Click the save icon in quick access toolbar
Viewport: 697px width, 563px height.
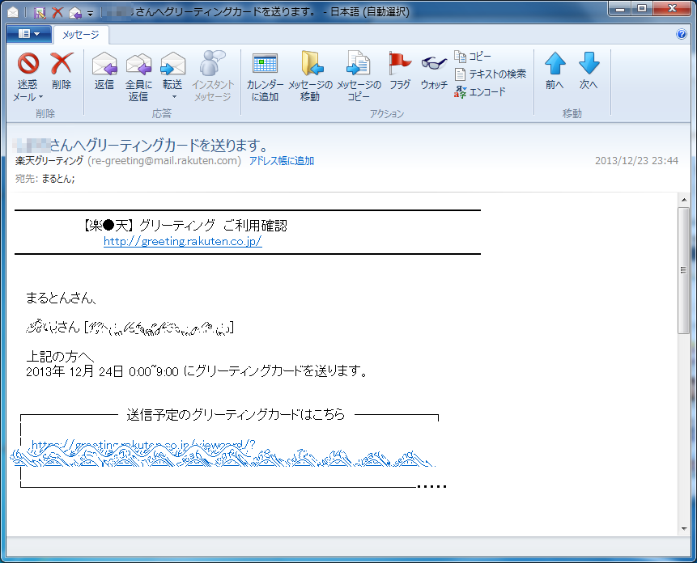[x=40, y=12]
